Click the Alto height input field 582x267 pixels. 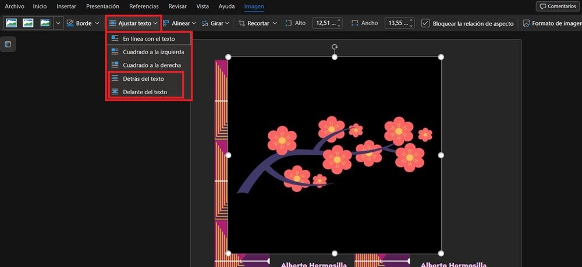click(325, 23)
